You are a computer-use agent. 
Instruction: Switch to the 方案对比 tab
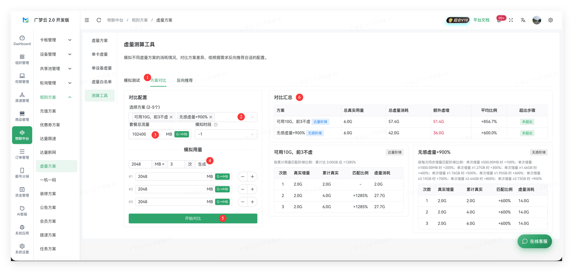click(x=158, y=81)
